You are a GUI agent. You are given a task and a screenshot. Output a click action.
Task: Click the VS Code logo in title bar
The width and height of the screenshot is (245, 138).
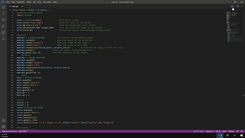(x=3, y=2)
